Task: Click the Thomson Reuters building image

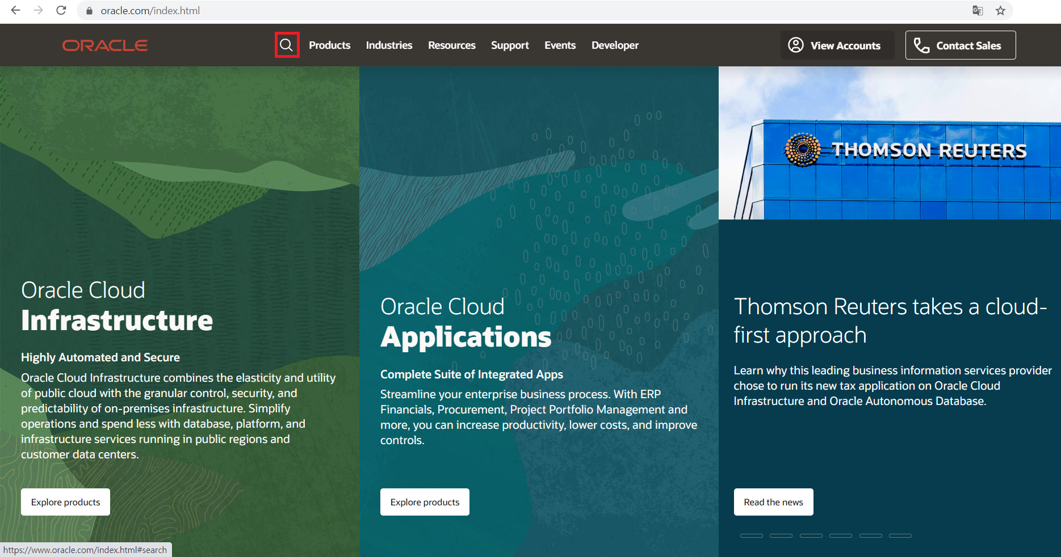Action: pyautogui.click(x=890, y=143)
